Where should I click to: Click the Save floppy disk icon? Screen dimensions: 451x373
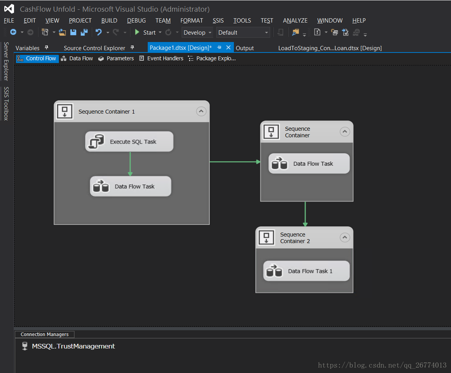73,32
